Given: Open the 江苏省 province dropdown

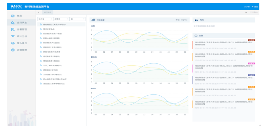Looking at the screenshot, I should (45, 19).
